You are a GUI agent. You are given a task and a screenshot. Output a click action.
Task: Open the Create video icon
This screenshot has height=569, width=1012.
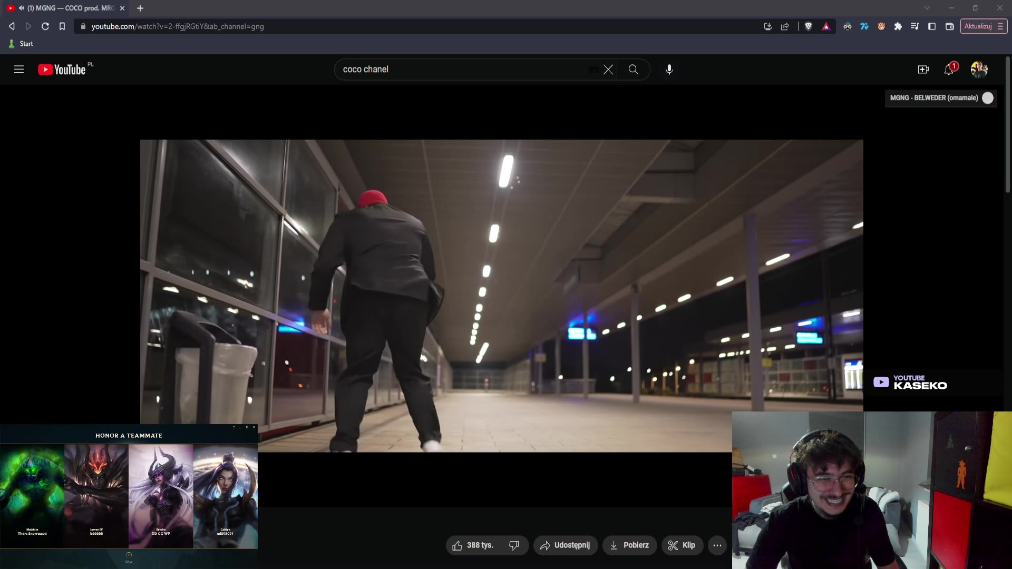923,70
